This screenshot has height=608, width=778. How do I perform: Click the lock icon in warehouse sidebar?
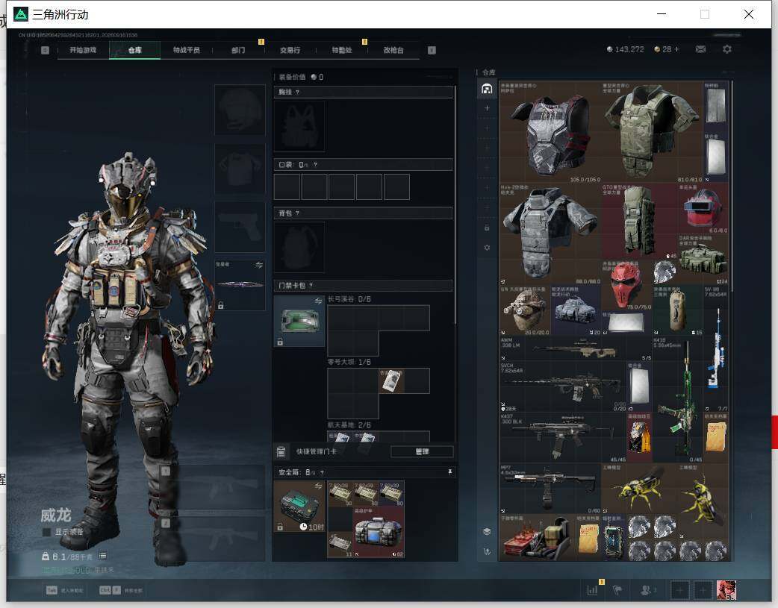point(487,228)
